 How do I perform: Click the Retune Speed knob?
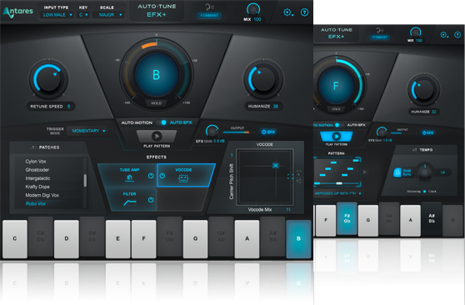pos(48,78)
